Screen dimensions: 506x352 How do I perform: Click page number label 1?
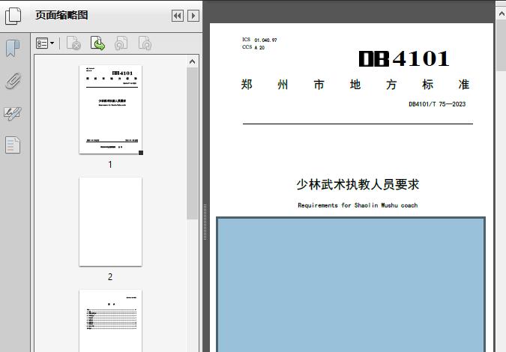tap(110, 165)
